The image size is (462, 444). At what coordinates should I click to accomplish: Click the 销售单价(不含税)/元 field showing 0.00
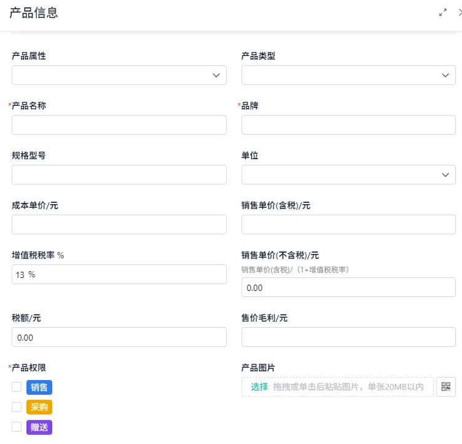point(348,287)
